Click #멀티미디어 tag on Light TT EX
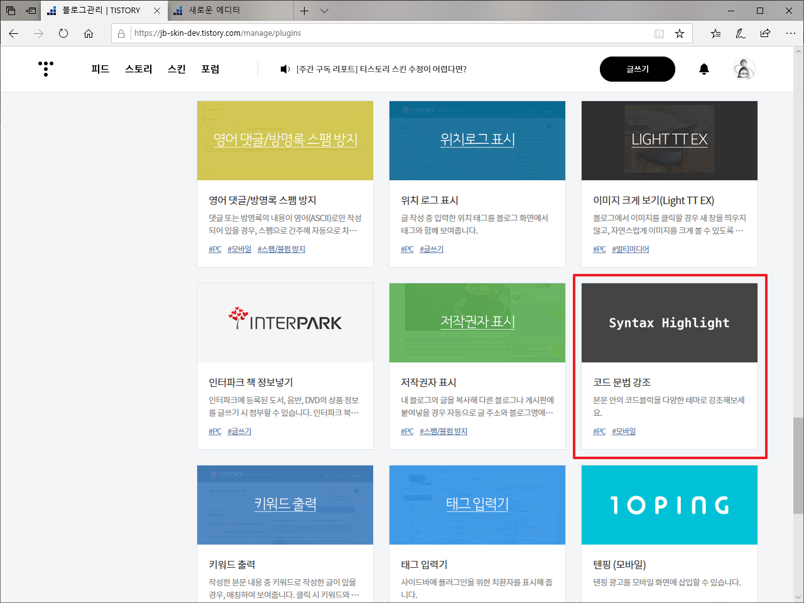The width and height of the screenshot is (804, 603). [631, 249]
